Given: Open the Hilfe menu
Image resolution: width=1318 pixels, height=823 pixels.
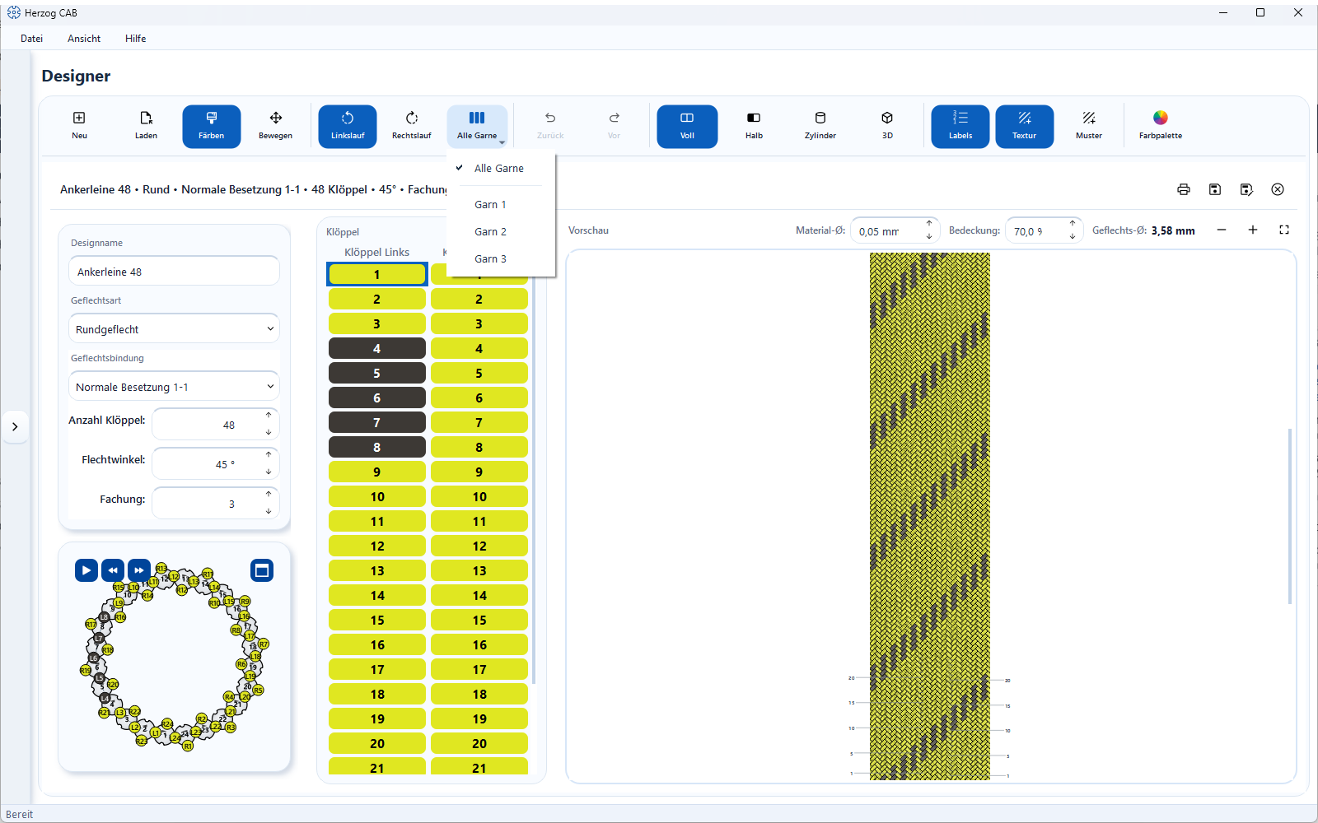Looking at the screenshot, I should pyautogui.click(x=136, y=39).
